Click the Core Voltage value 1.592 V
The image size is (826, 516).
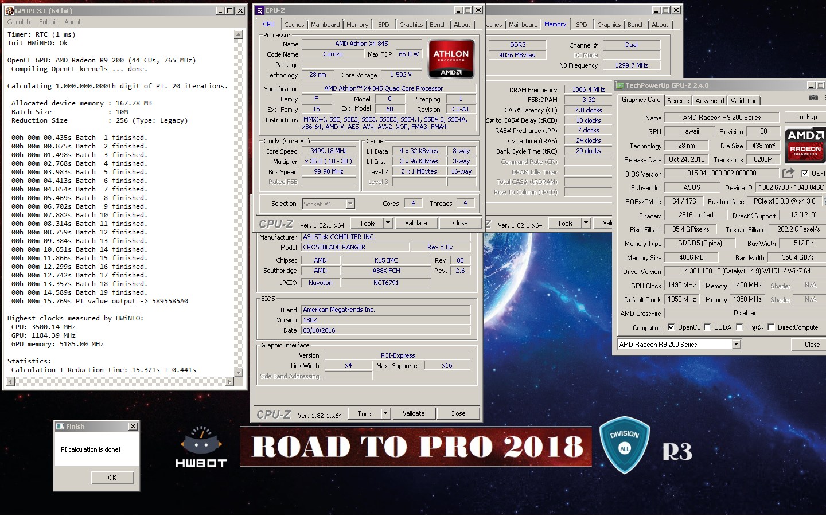point(401,75)
